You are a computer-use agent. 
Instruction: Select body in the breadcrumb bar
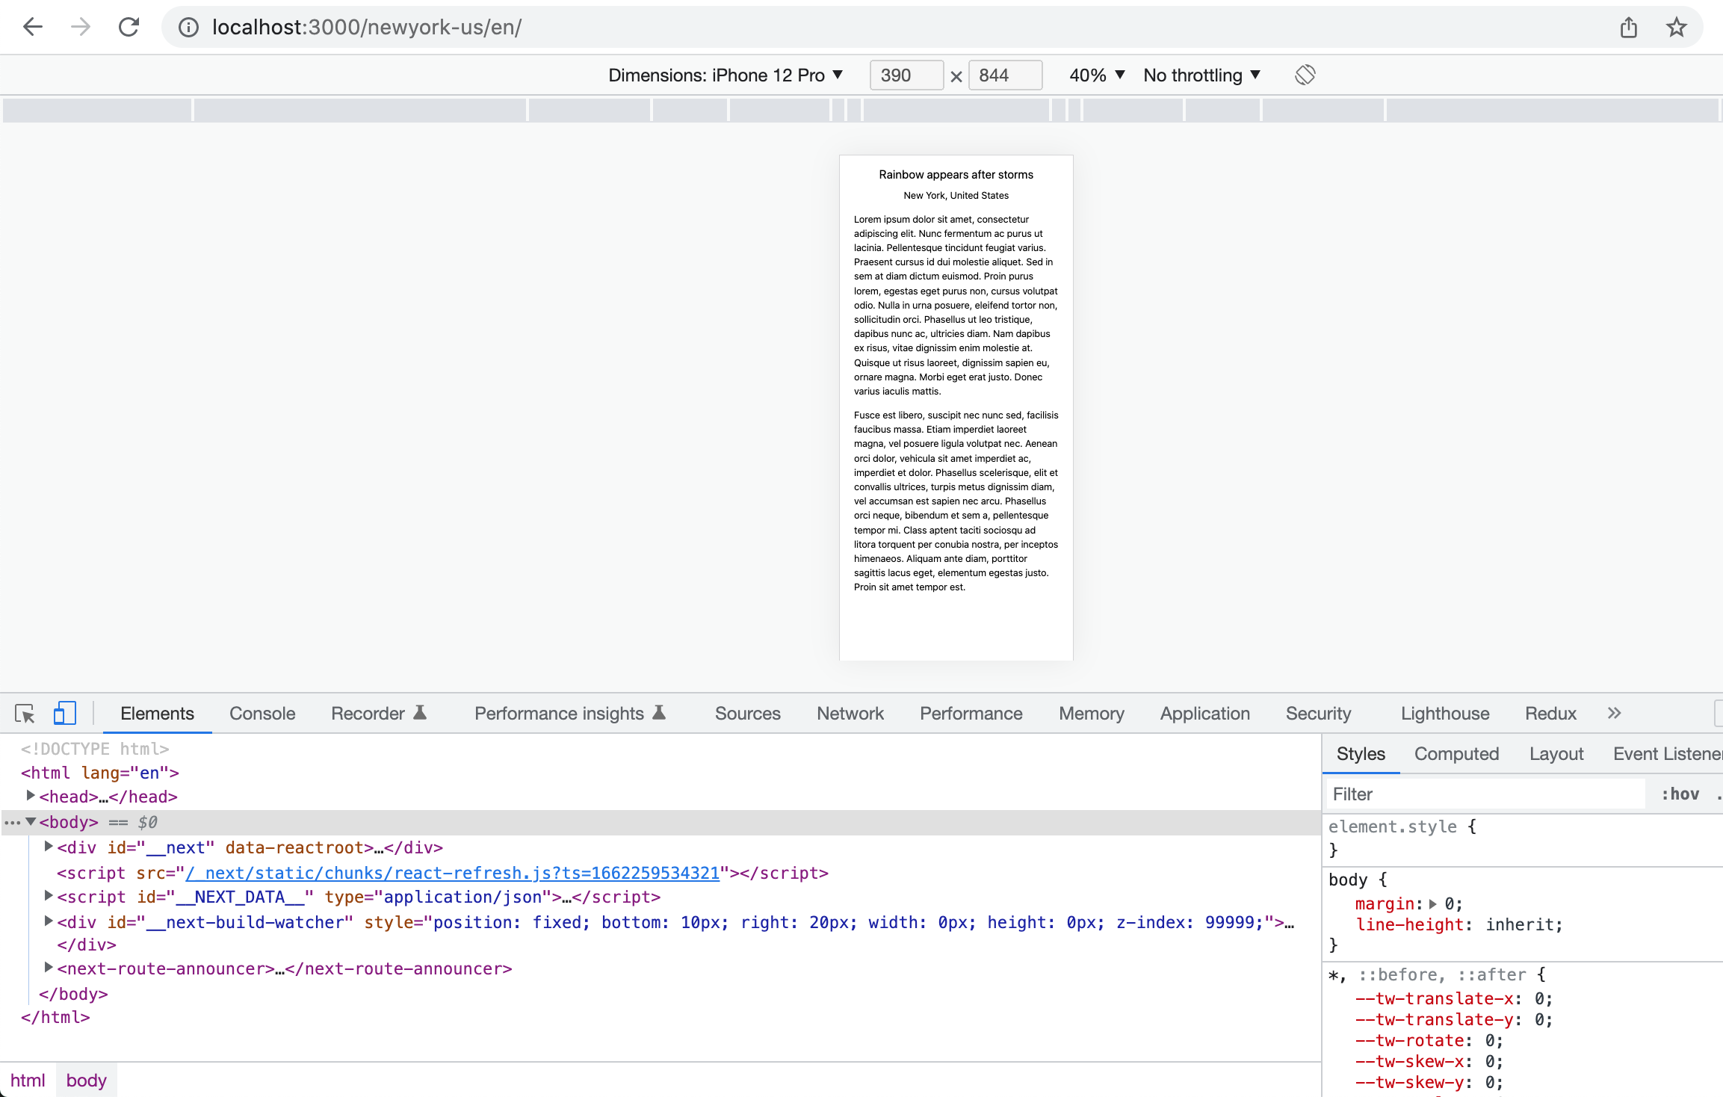tap(87, 1081)
